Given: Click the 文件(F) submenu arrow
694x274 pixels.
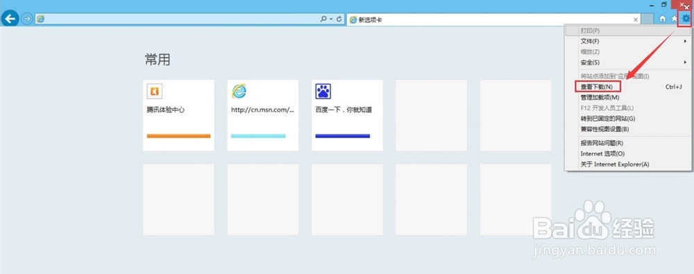Looking at the screenshot, I should [685, 41].
